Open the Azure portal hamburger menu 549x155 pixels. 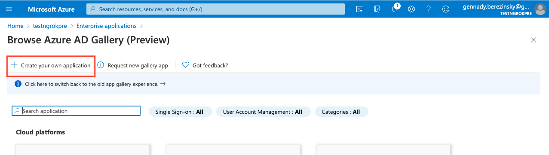[x=9, y=9]
